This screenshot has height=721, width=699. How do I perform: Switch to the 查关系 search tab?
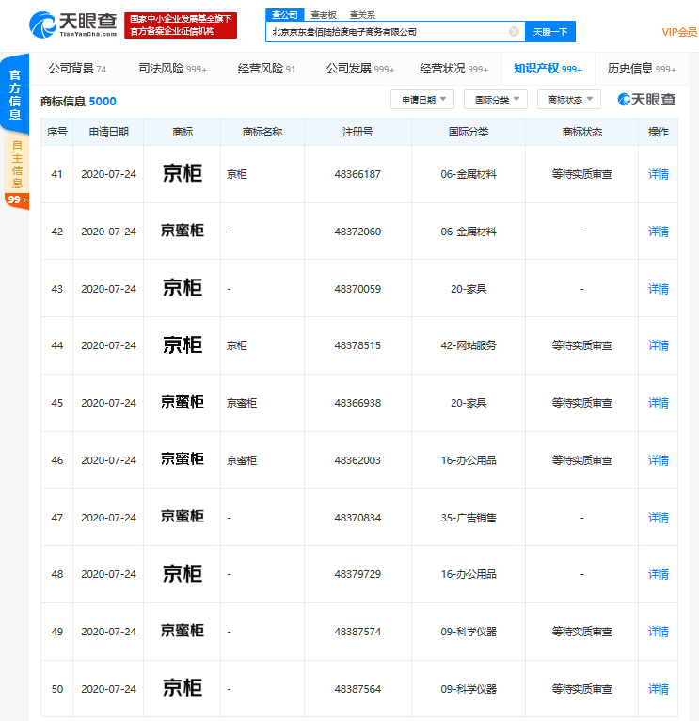[362, 15]
